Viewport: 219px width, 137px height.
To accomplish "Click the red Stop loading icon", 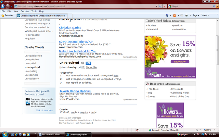I will click(x=165, y=6).
